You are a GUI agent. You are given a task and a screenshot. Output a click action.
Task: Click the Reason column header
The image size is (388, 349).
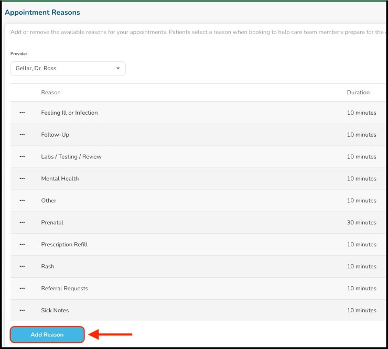click(51, 92)
